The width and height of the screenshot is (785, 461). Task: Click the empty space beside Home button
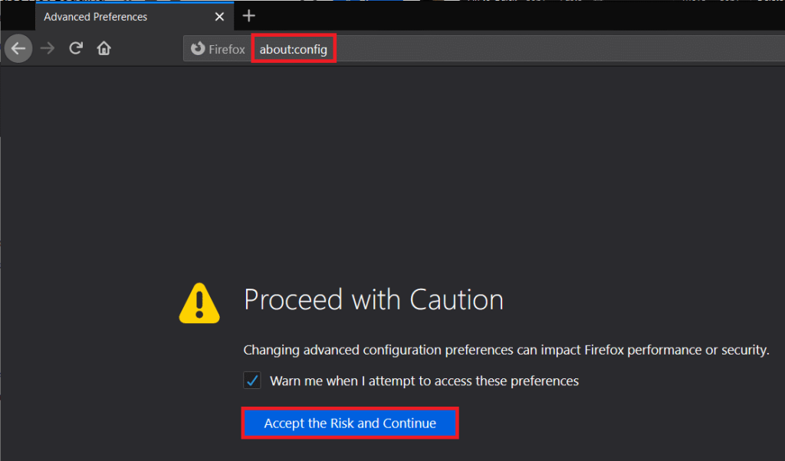[147, 49]
